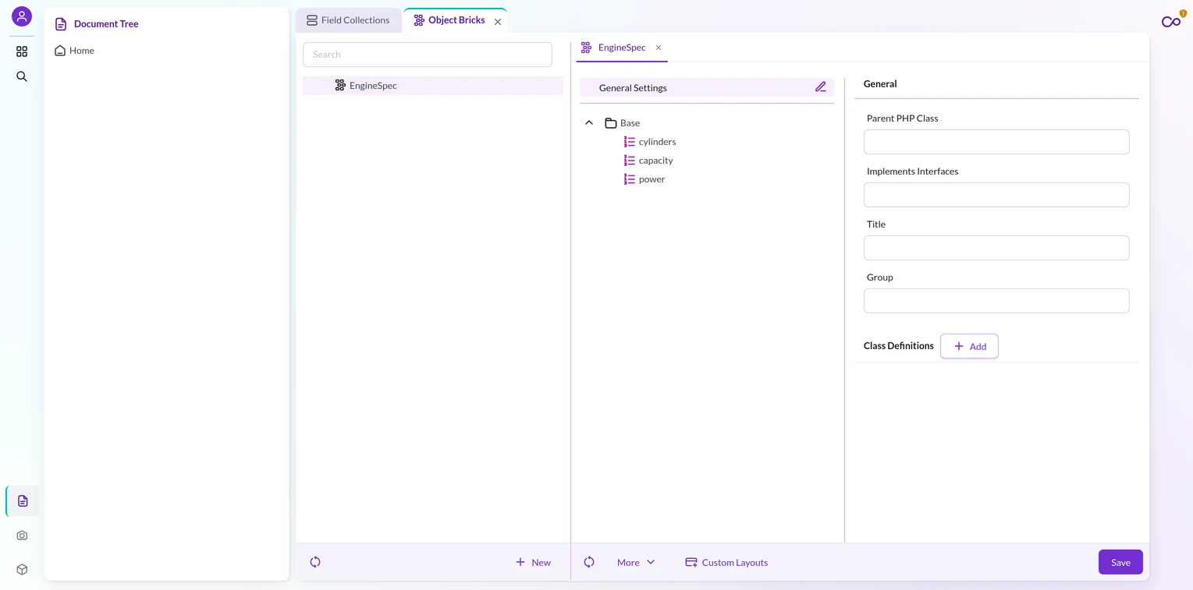Click the search magnifier icon in sidebar
Screen dimensions: 1193x590
[x=22, y=76]
